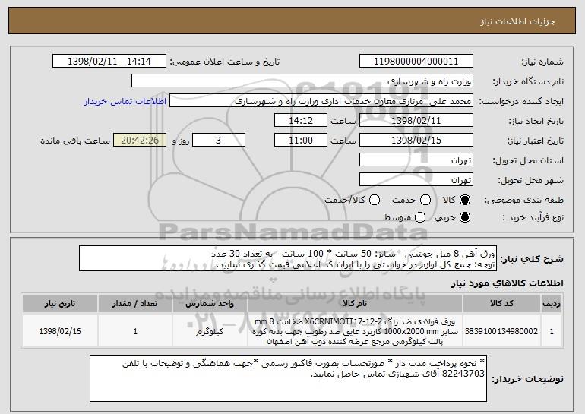
Task: Click the page title جزئیات اطلاعات نیاز
Action: (517, 21)
